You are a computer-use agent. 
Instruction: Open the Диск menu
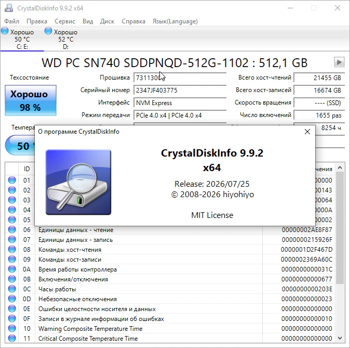click(107, 21)
